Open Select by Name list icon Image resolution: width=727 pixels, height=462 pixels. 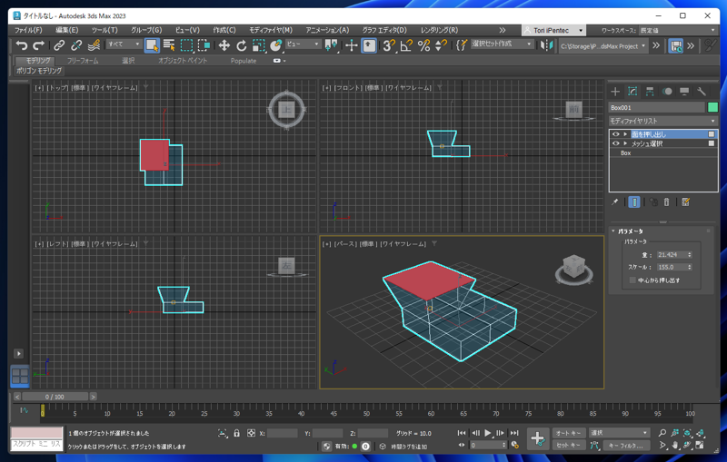point(169,45)
